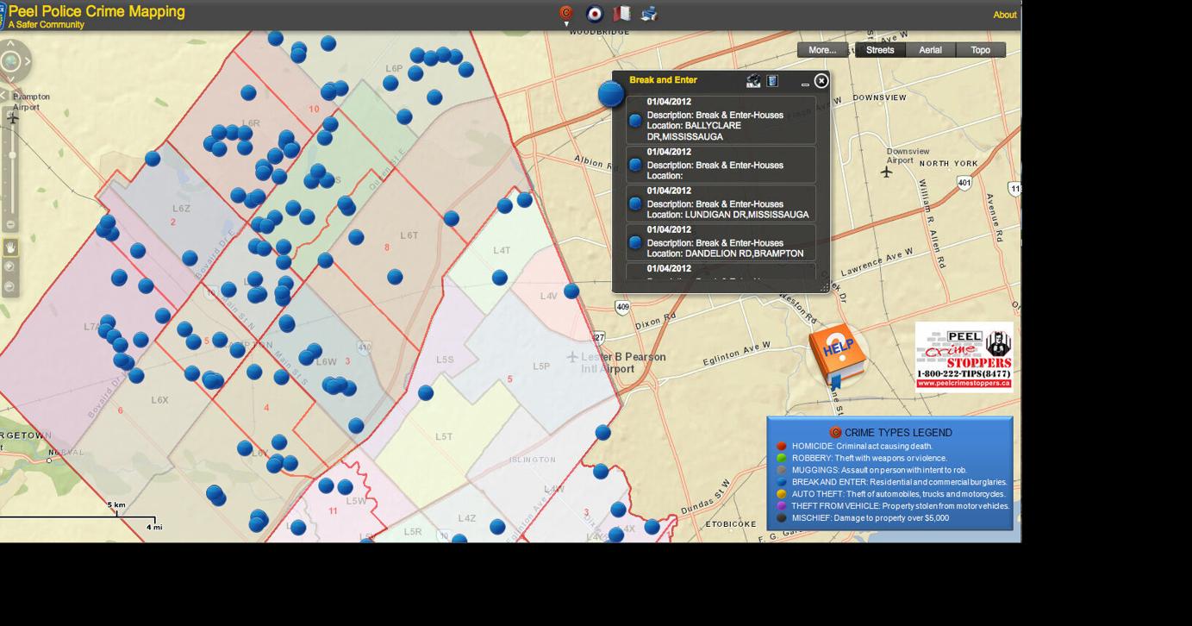
Task: Open the crime types selector icon
Action: tap(565, 12)
